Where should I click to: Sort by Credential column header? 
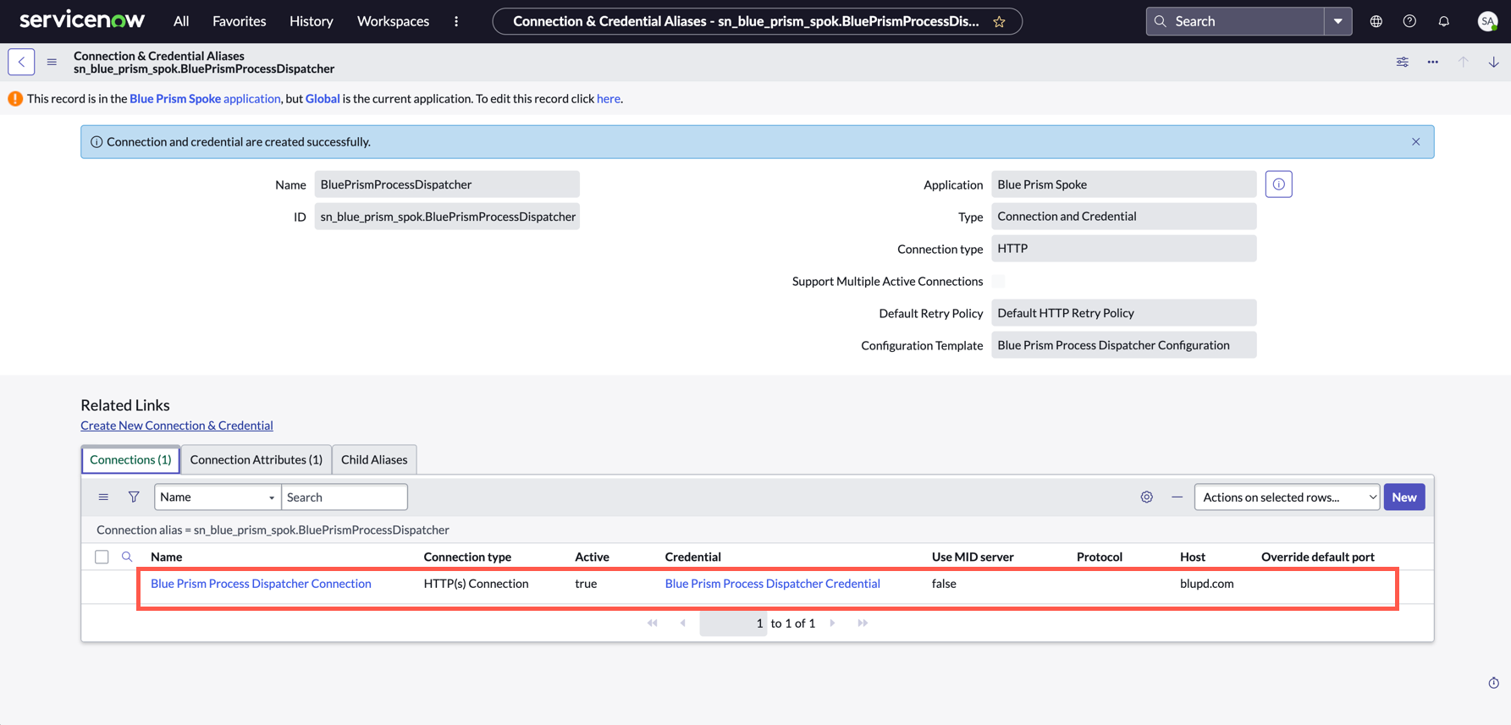point(692,557)
